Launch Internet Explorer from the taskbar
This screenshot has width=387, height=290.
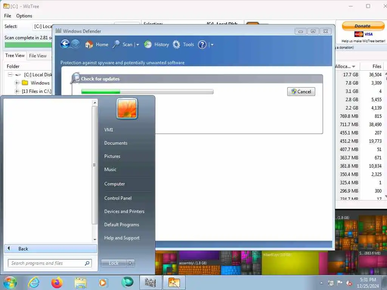tap(34, 282)
